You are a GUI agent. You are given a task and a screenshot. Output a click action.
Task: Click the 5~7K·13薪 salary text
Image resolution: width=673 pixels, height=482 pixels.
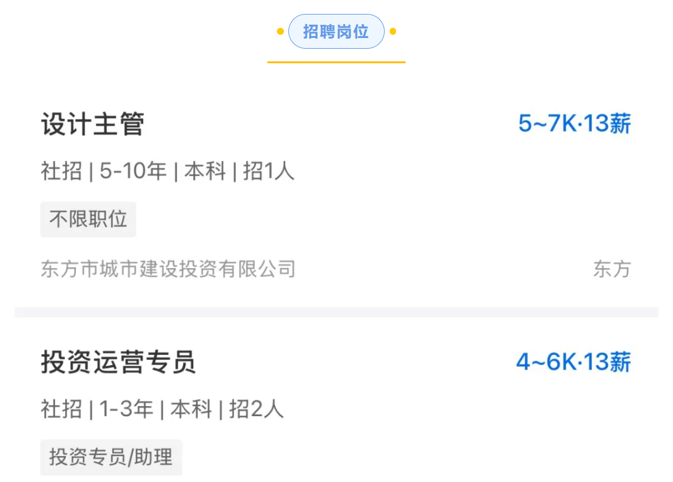point(574,124)
